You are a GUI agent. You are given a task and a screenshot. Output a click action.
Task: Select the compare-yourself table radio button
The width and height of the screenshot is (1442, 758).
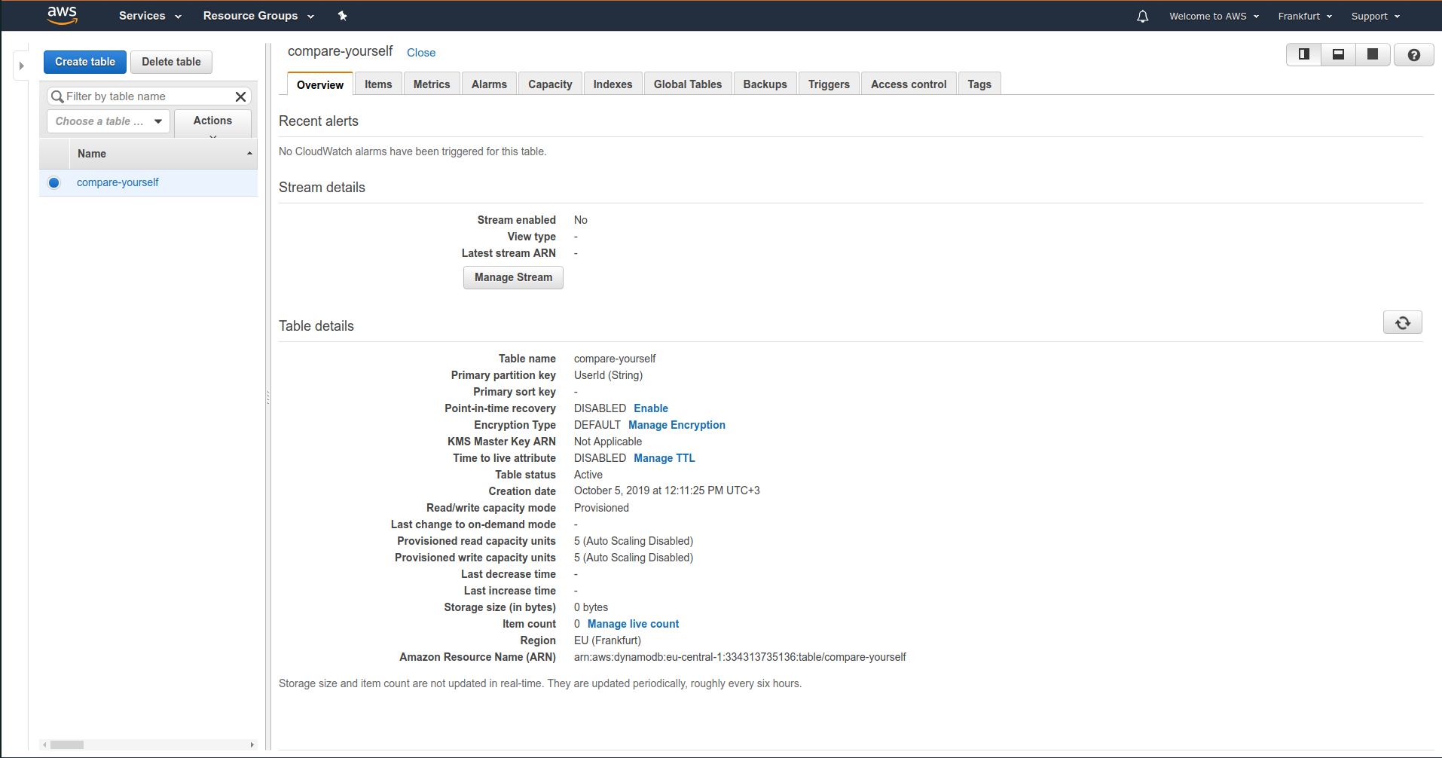coord(54,182)
